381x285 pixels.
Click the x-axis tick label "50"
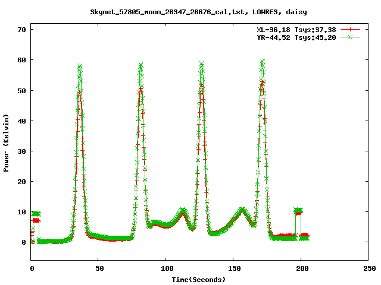pos(99,268)
